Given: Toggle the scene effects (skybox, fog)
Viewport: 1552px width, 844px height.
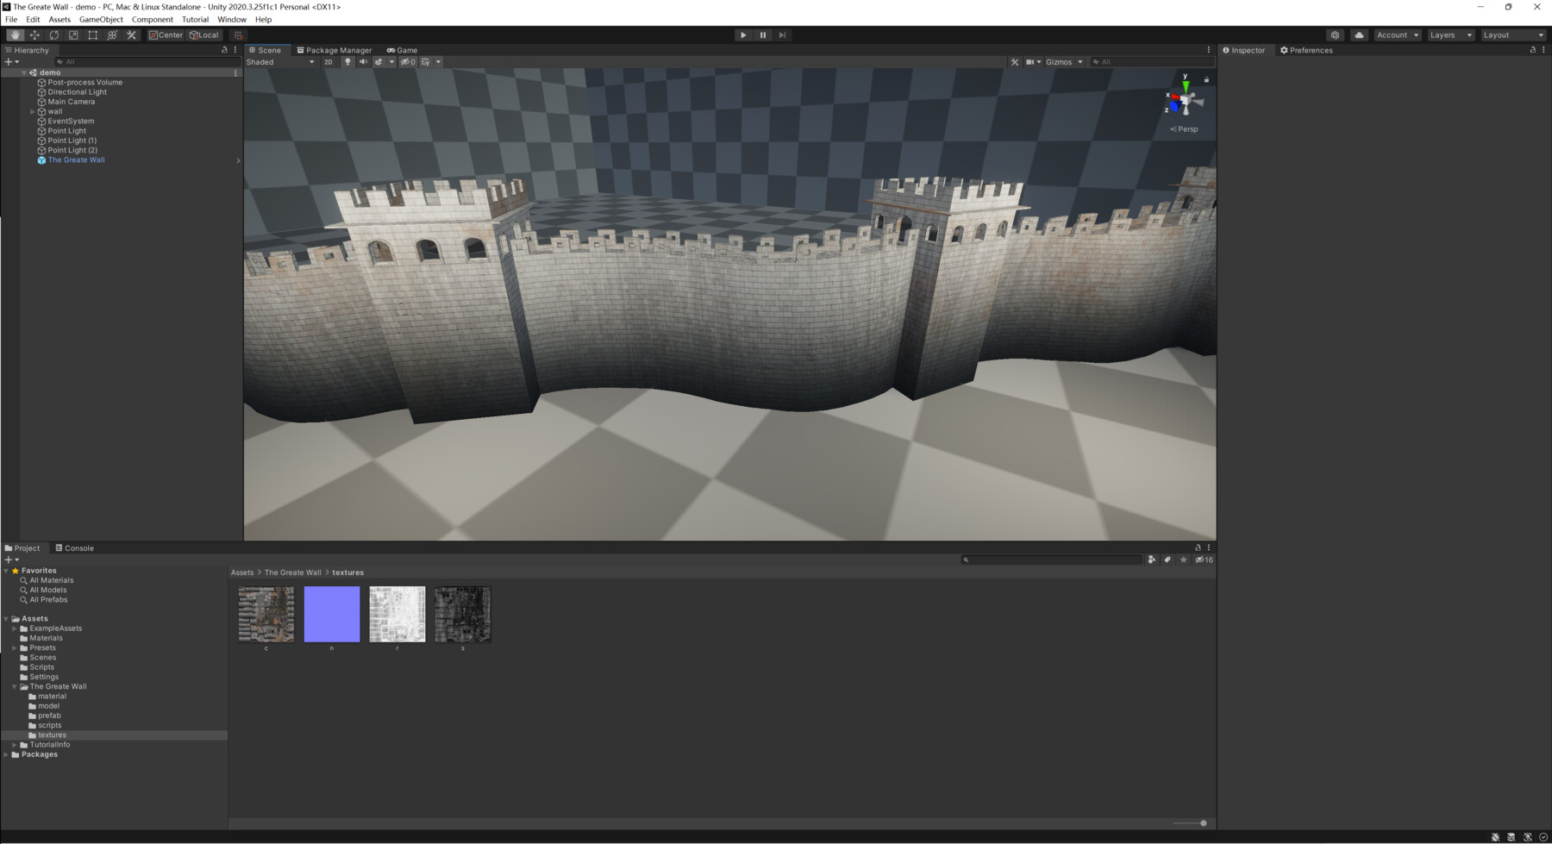Looking at the screenshot, I should click(379, 62).
